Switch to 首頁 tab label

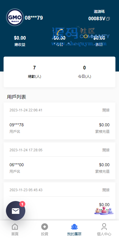[15, 234]
